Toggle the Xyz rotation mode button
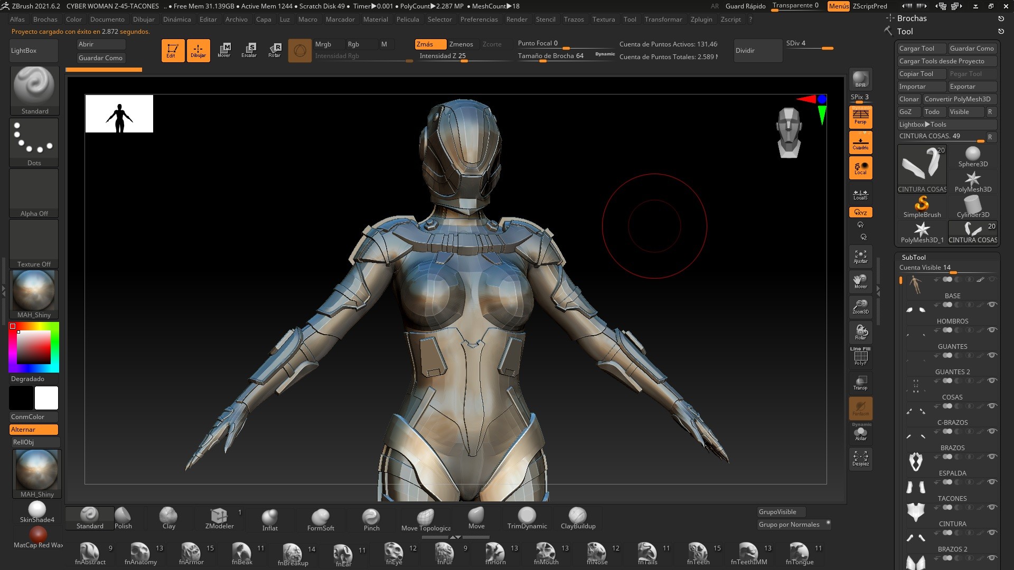Viewport: 1014px width, 570px height. 860,212
